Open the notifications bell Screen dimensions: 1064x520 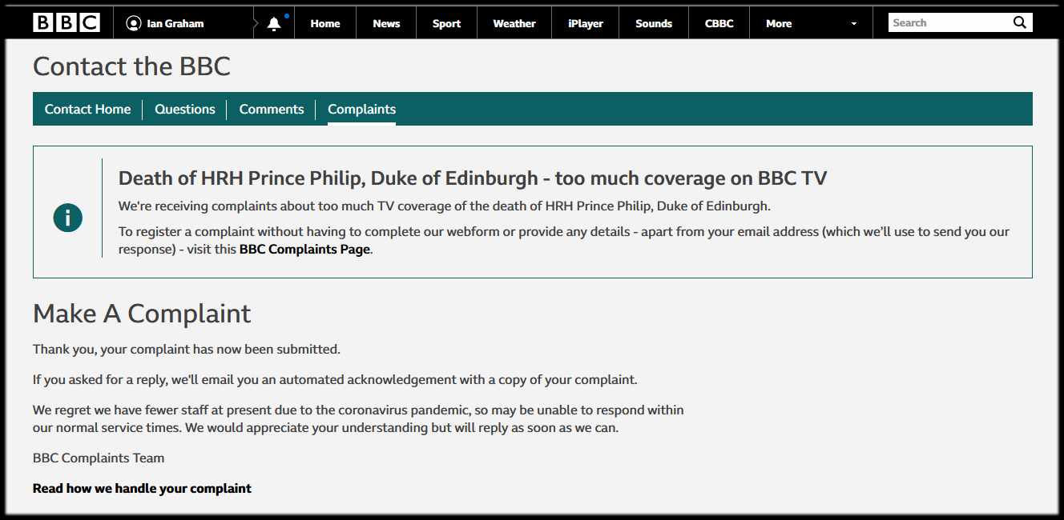point(274,23)
